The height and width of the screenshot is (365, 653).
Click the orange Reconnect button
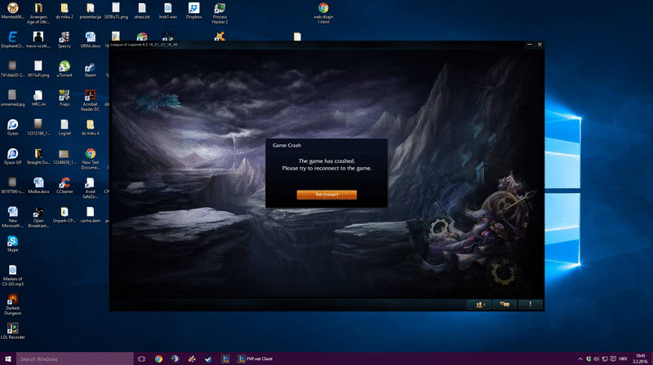[x=326, y=195]
